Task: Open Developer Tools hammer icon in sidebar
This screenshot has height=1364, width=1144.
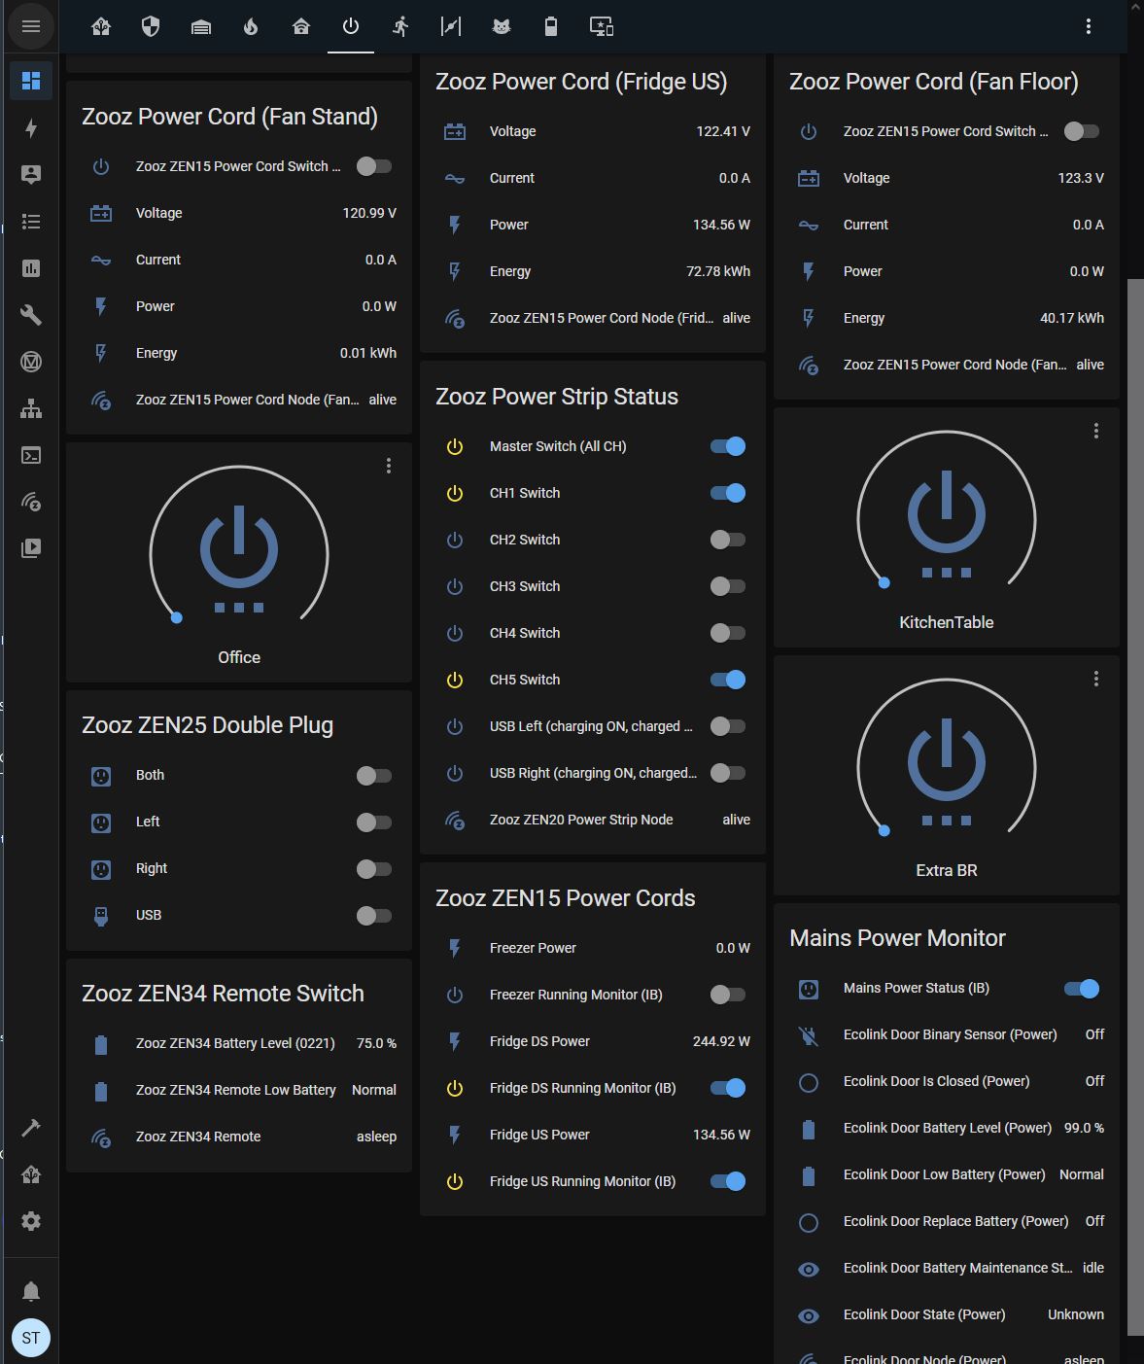Action: 31,1128
